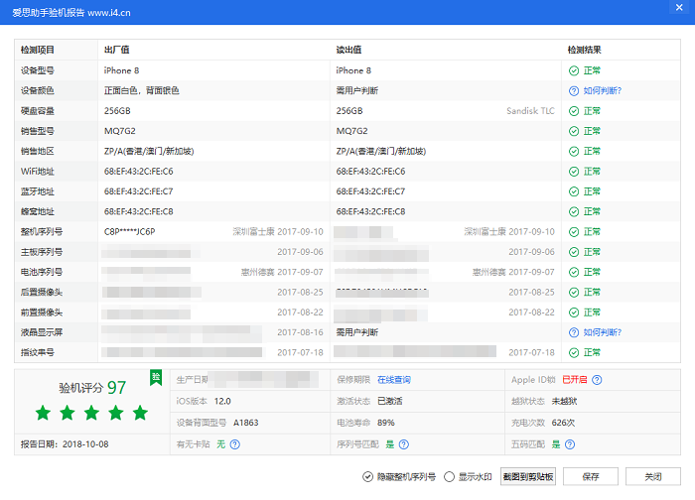Click the green 验 badge ribbon icon
Image resolution: width=695 pixels, height=500 pixels.
(156, 377)
